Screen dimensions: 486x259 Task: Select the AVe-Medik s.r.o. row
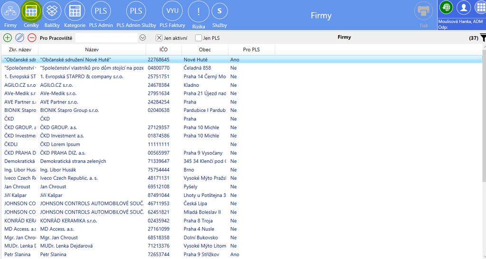(242, 93)
